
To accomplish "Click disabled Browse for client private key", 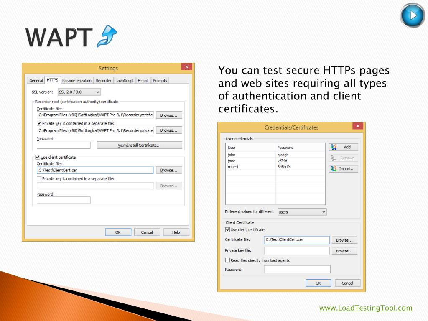I will pyautogui.click(x=169, y=186).
